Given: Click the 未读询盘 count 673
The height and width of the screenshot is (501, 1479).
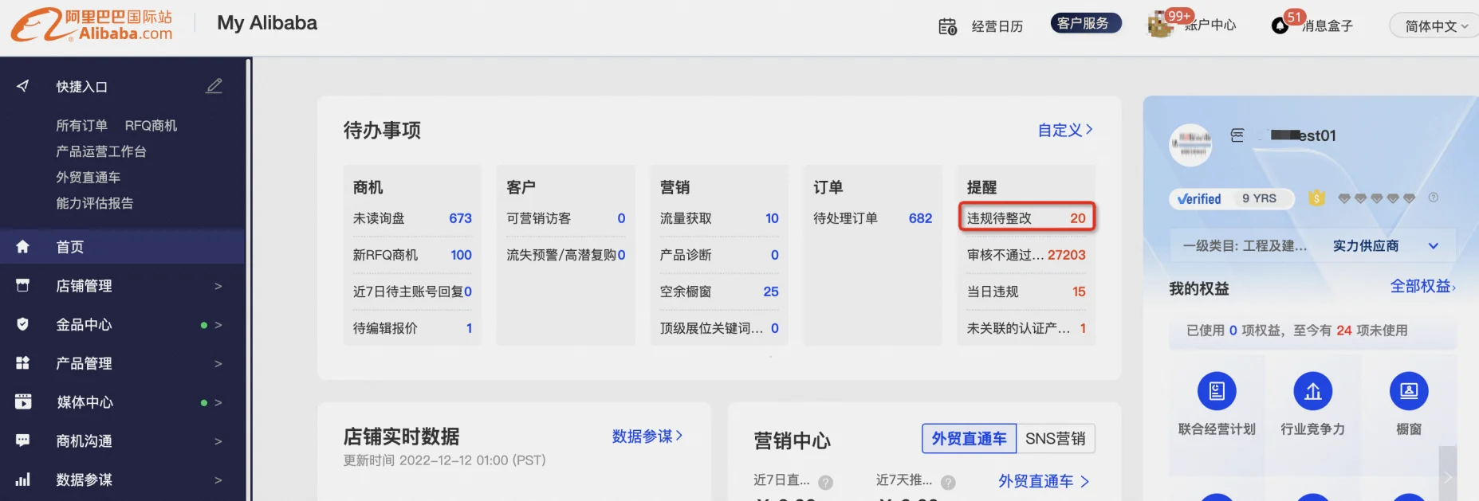Looking at the screenshot, I should point(460,218).
